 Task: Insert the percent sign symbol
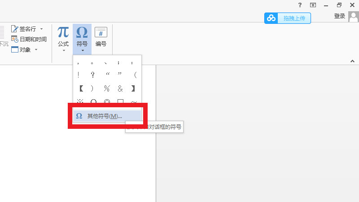107,88
